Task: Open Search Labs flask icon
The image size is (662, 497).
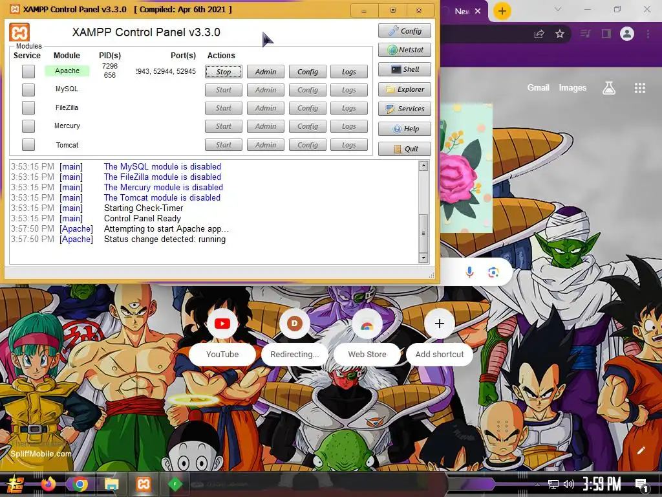Action: [x=609, y=88]
